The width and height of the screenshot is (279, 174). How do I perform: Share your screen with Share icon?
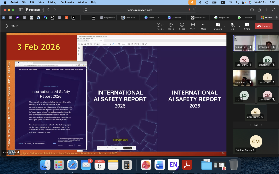247,26
